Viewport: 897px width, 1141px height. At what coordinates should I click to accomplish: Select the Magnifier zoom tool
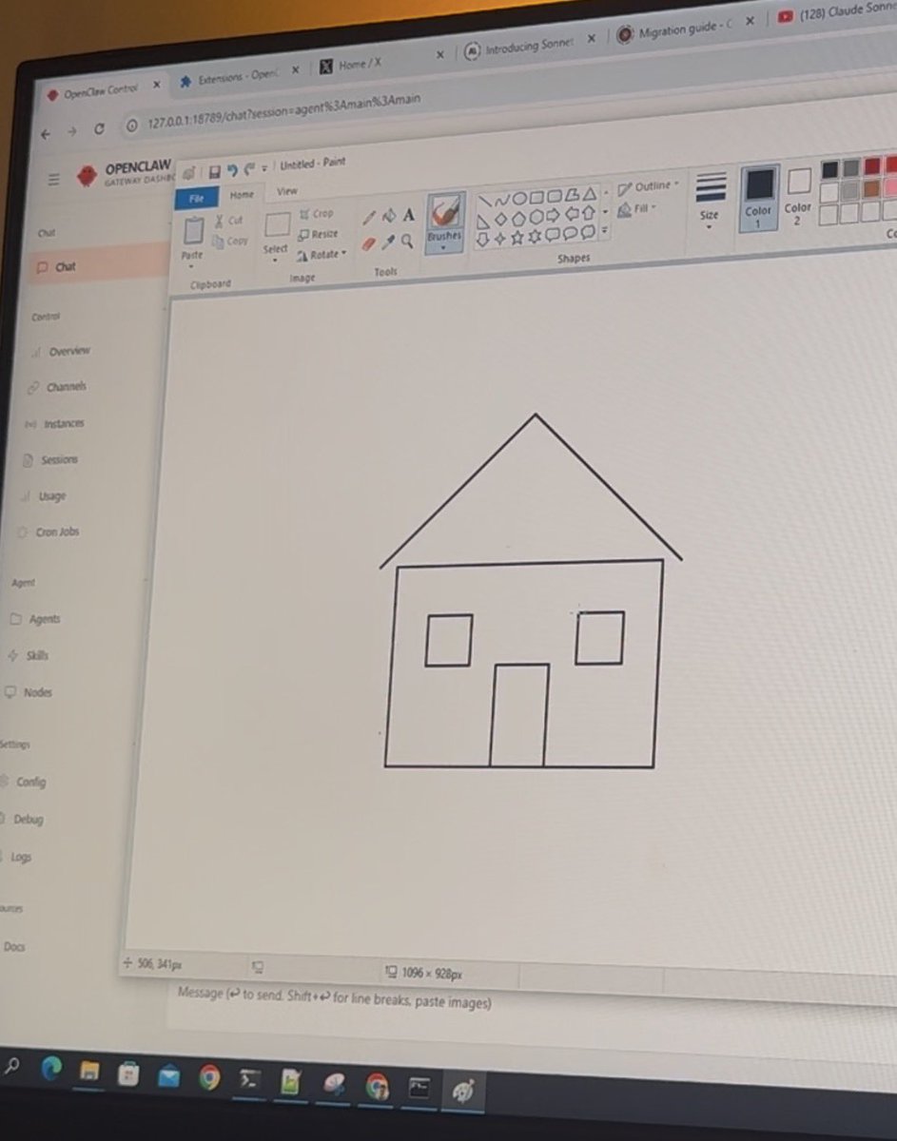tap(408, 242)
